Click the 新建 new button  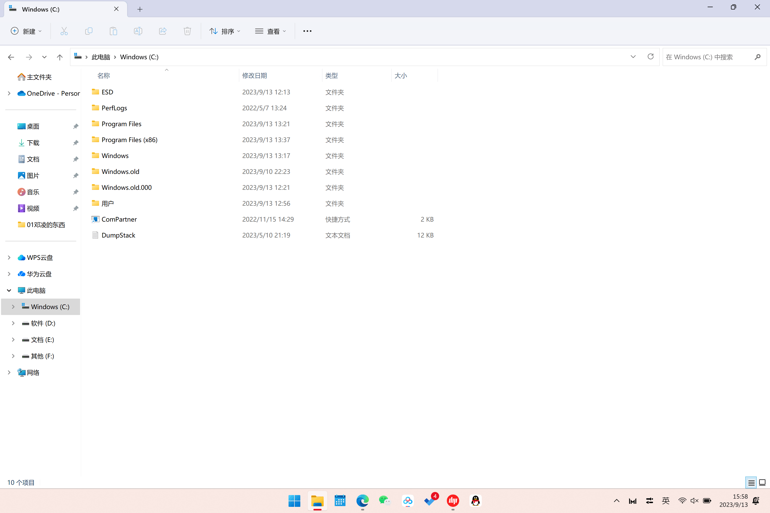[x=26, y=31]
